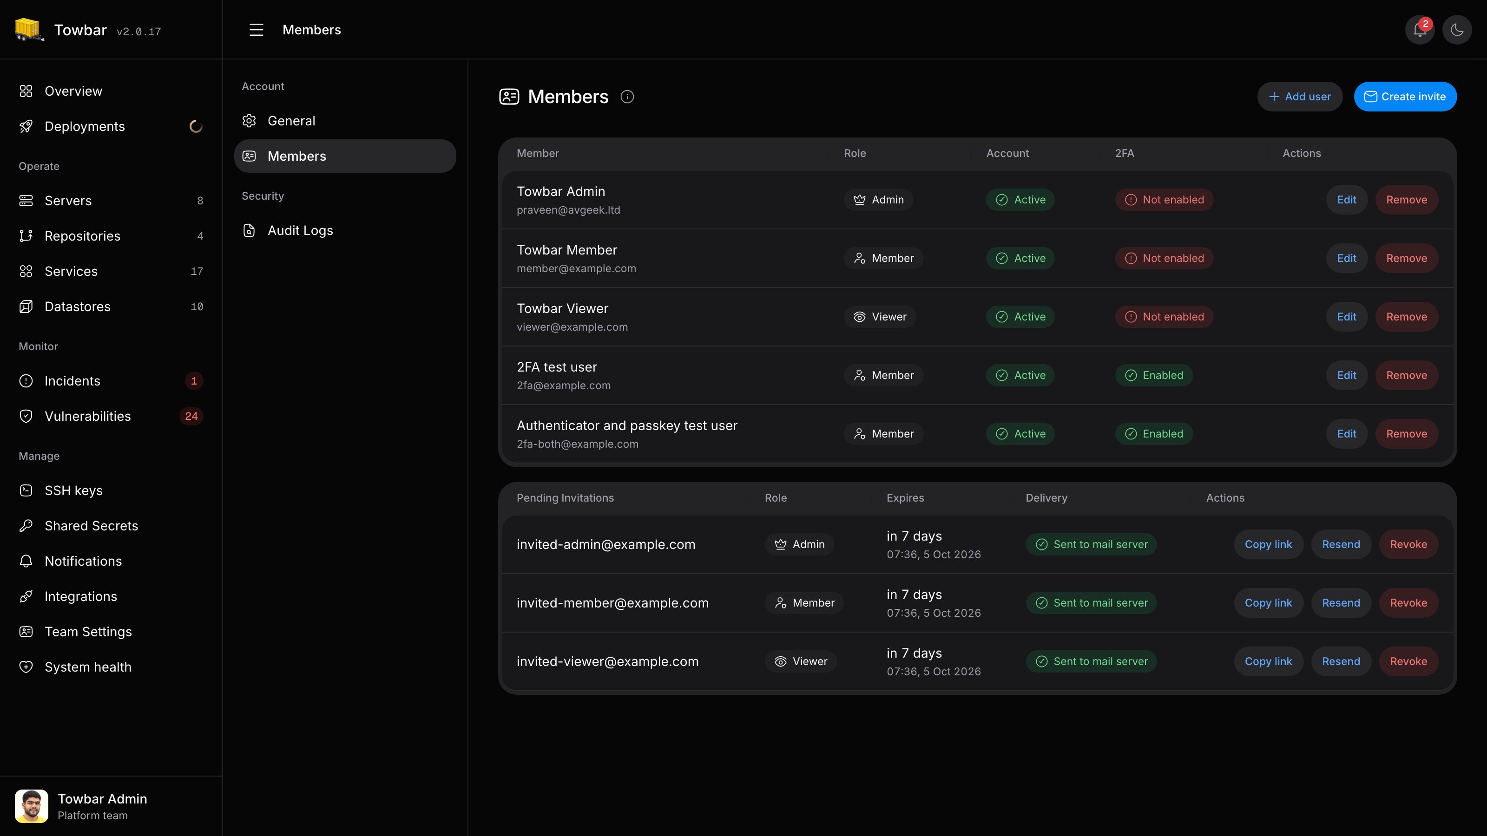Click the Incidents count badge 1
1487x836 pixels.
point(194,381)
